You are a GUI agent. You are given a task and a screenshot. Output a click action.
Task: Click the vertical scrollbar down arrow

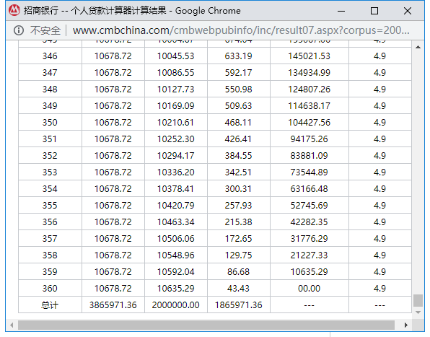tap(418, 312)
